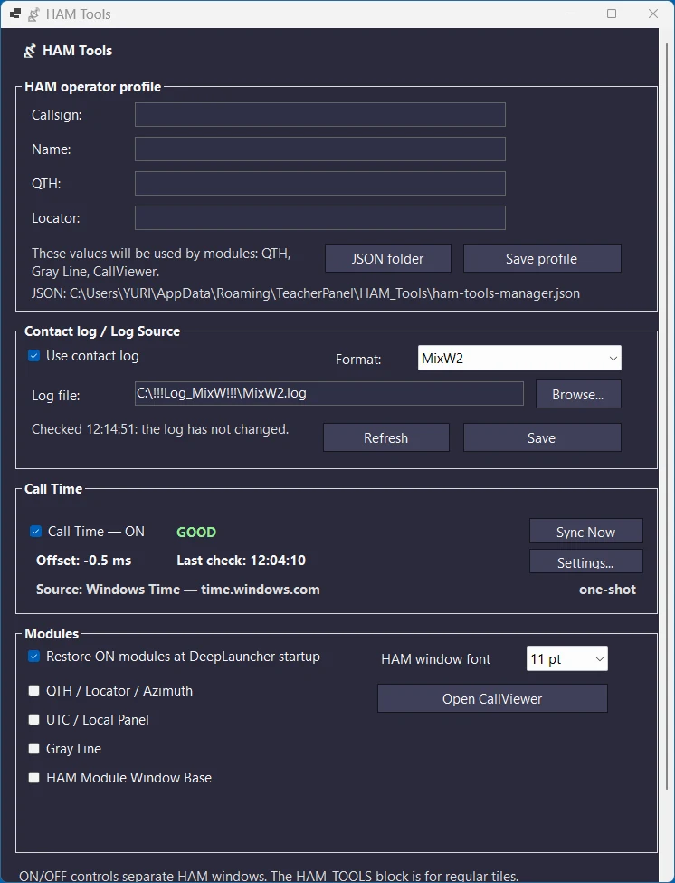Click the one-shot label
The image size is (675, 883).
[x=607, y=590]
